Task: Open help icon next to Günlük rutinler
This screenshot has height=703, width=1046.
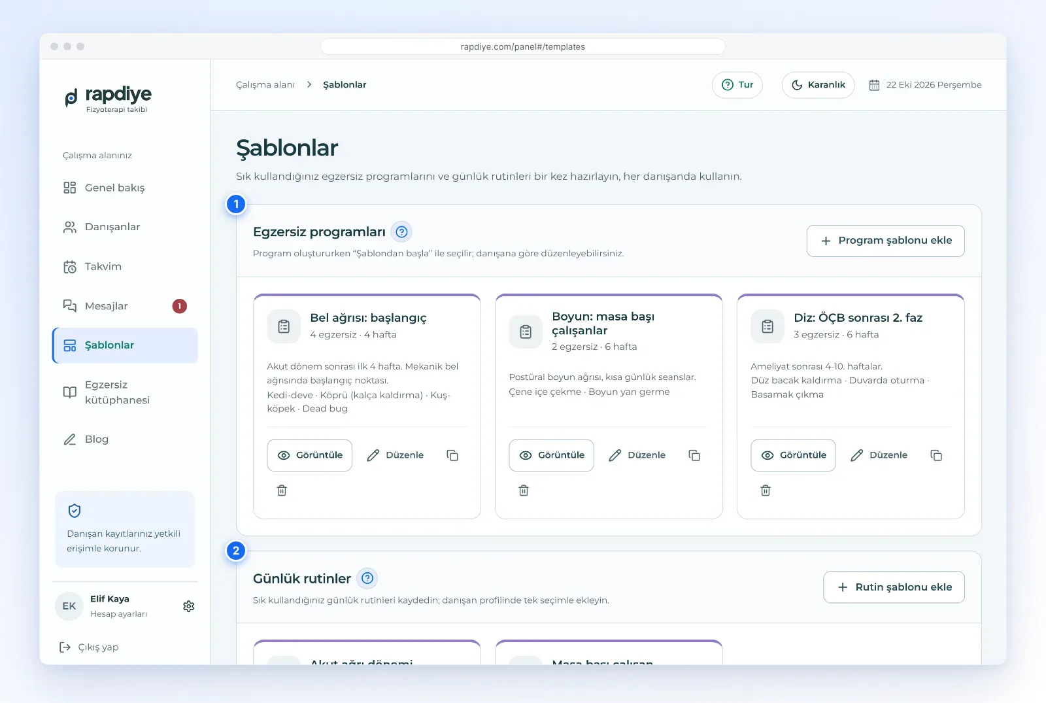Action: click(367, 578)
